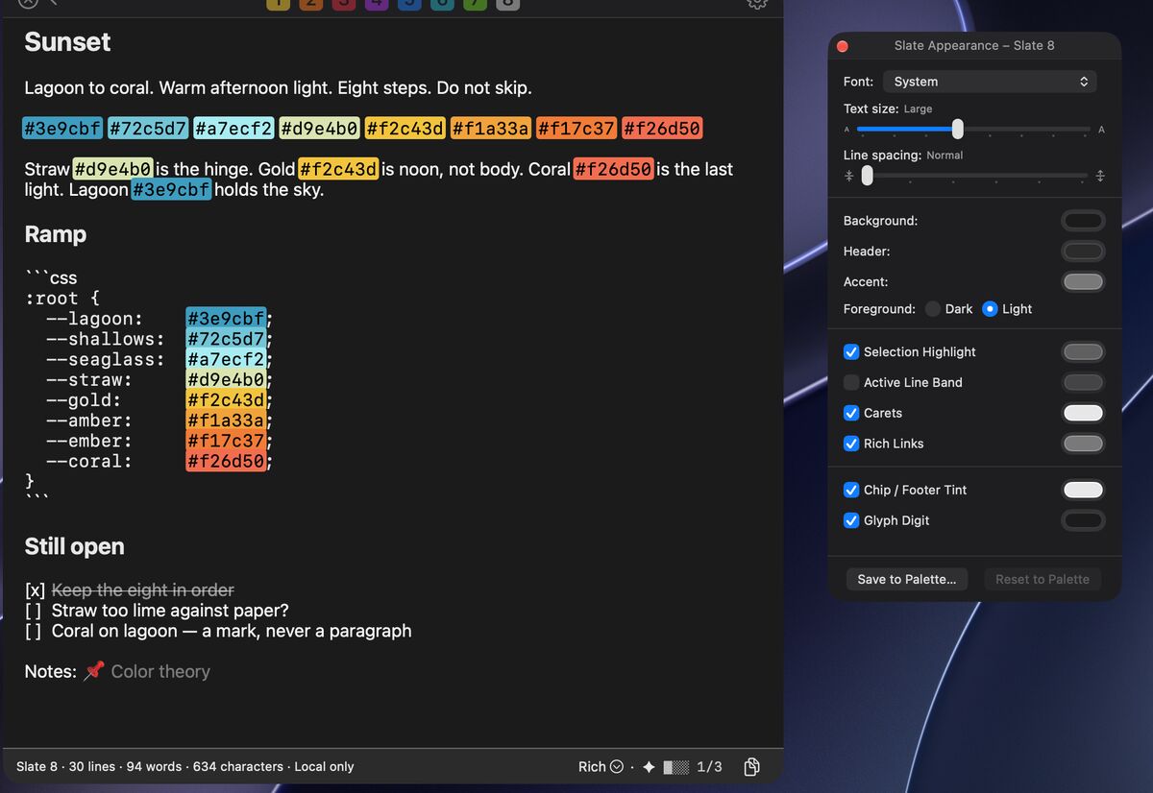
Task: Click the #f1a33a chip in the top swatch row
Action: pos(491,128)
